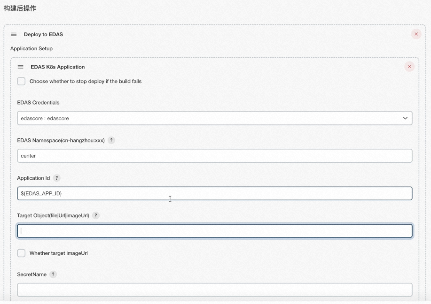Image resolution: width=431 pixels, height=304 pixels.
Task: Show help for Target Object field
Action: click(96, 215)
